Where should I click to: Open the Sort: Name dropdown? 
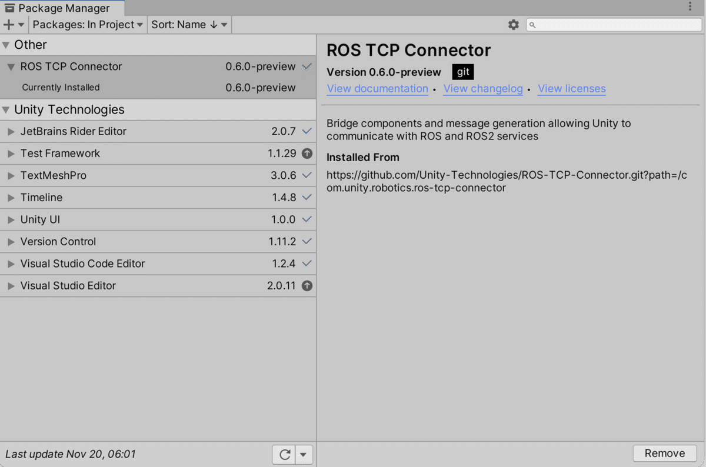tap(189, 25)
